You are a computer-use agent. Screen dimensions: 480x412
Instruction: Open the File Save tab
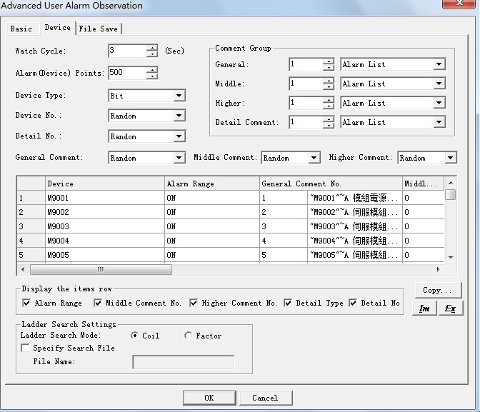[x=99, y=29]
